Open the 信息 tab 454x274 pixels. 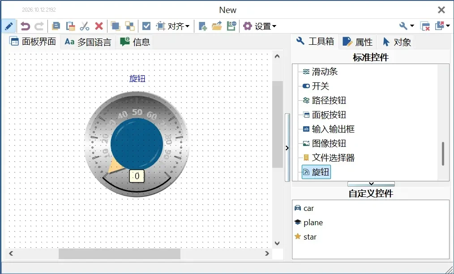coord(135,42)
